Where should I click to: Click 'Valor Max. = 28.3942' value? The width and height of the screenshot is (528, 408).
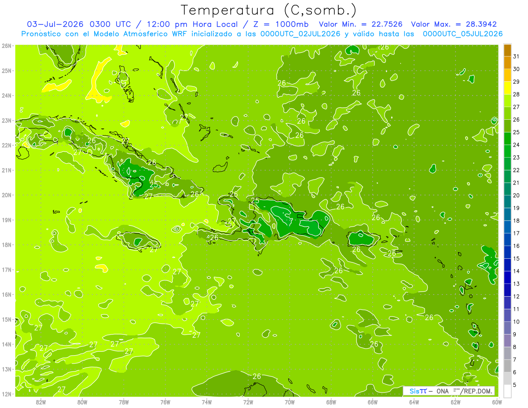[x=454, y=24]
